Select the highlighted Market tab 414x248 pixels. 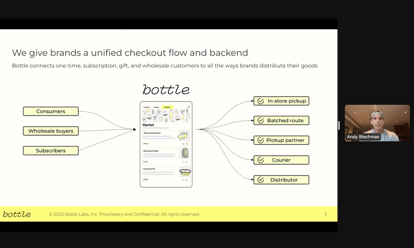pos(167,107)
